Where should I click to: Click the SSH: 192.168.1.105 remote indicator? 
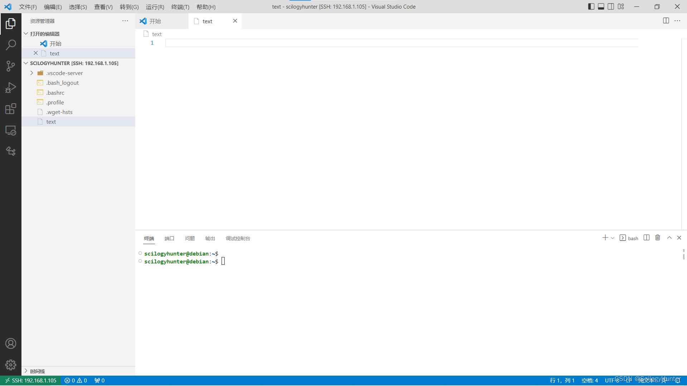[30, 381]
